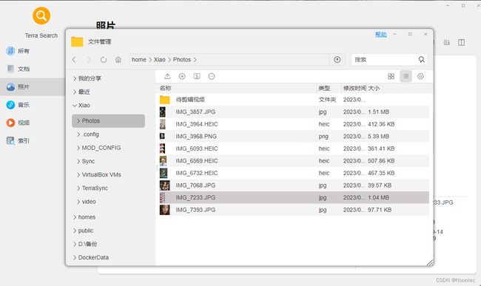Select the 照片 category in Terra Search
This screenshot has height=286, width=481.
(33, 86)
